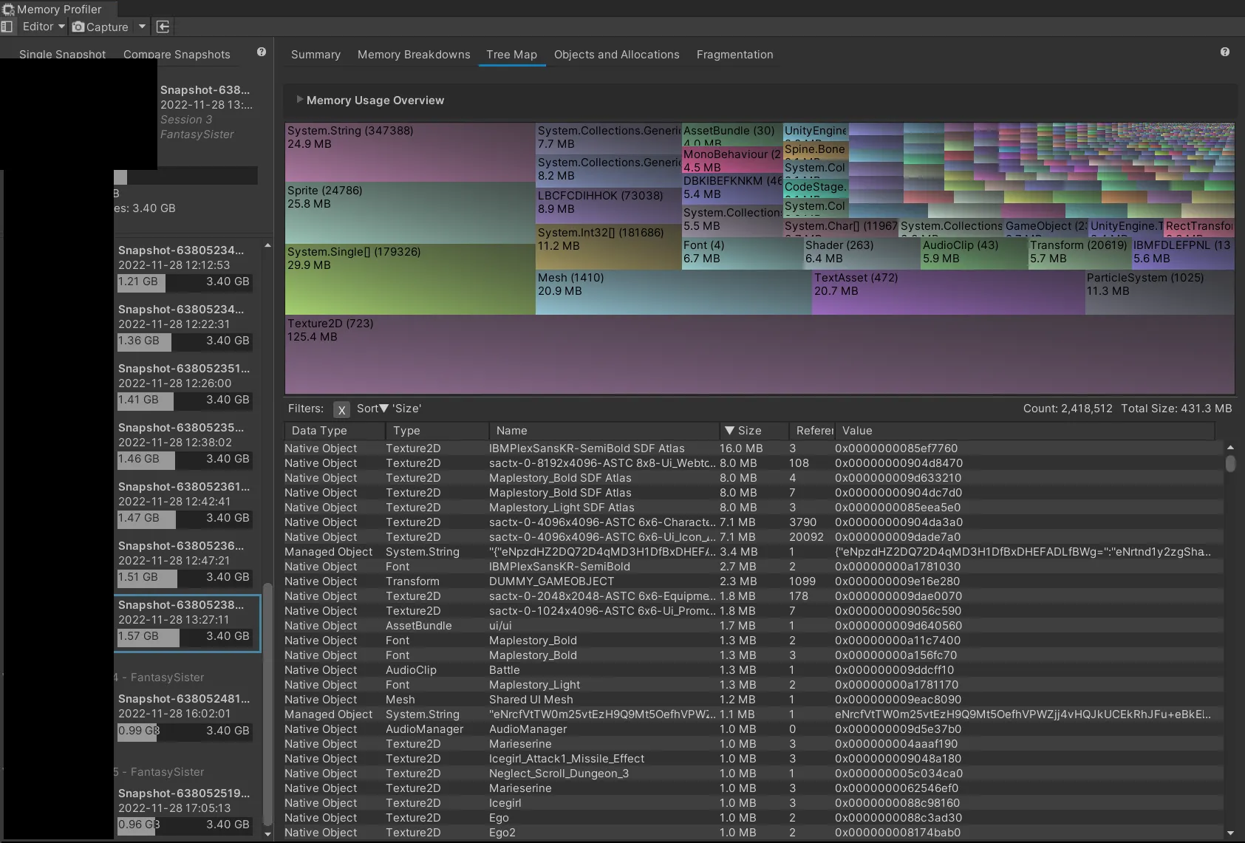The width and height of the screenshot is (1245, 843).
Task: Open help icon beside Compare Snapshots
Action: 262,52
